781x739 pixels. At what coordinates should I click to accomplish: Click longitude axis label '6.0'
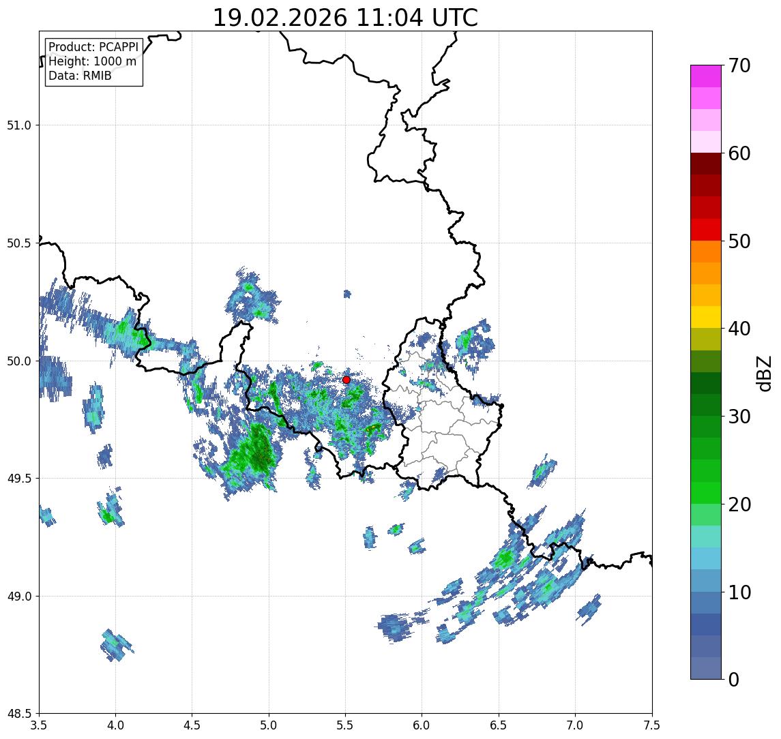click(x=422, y=725)
